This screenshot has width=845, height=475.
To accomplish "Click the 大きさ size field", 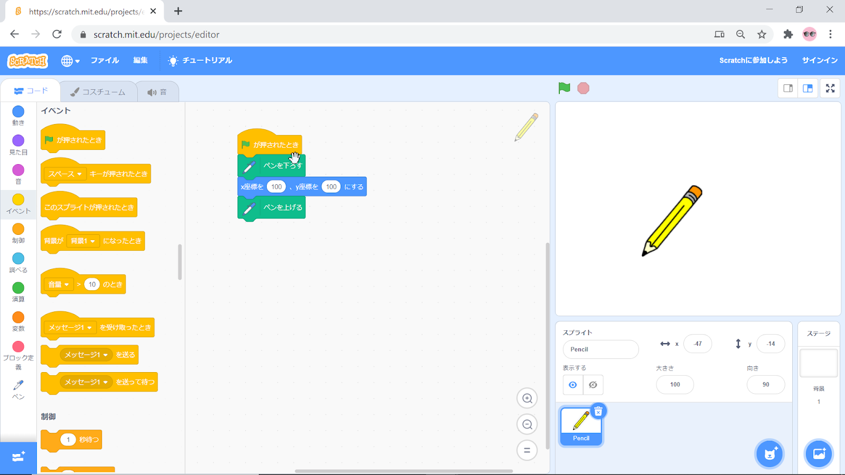I will tap(675, 384).
